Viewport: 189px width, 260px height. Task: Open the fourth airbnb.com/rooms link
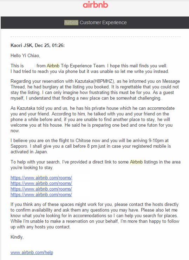tap(41, 195)
